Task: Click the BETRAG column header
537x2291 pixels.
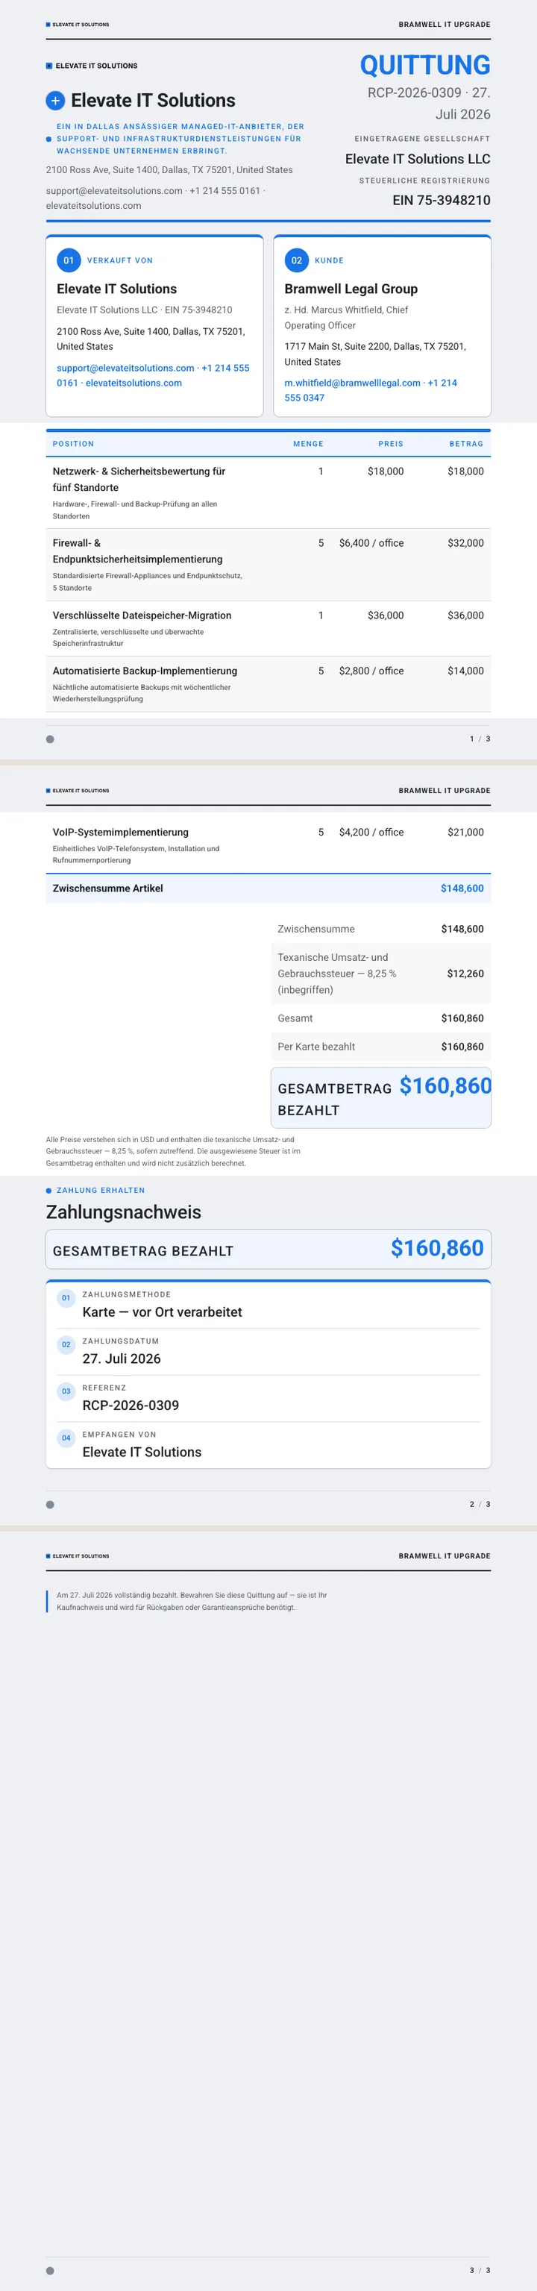Action: click(466, 444)
